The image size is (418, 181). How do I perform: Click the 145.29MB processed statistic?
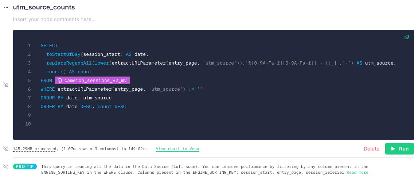point(35,149)
